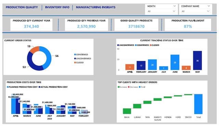Viewport: 219px width, 127px height.
Task: Collapse the Company Name slicer header chevron
Action: point(209,6)
